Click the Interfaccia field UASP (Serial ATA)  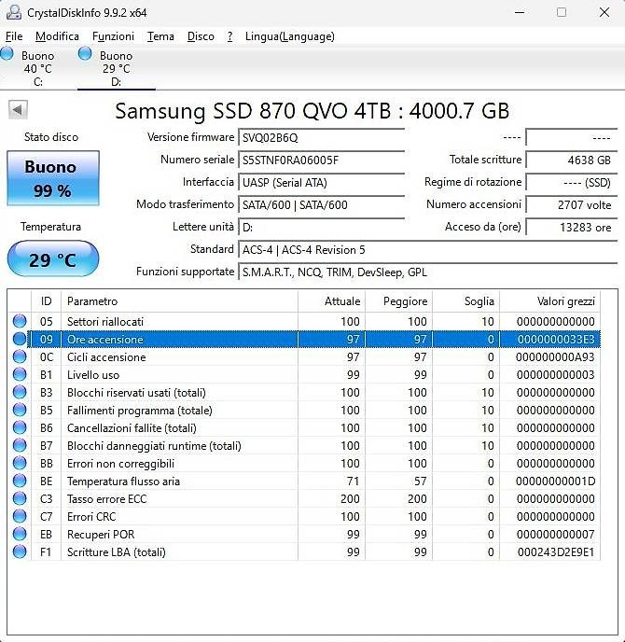[x=321, y=182]
